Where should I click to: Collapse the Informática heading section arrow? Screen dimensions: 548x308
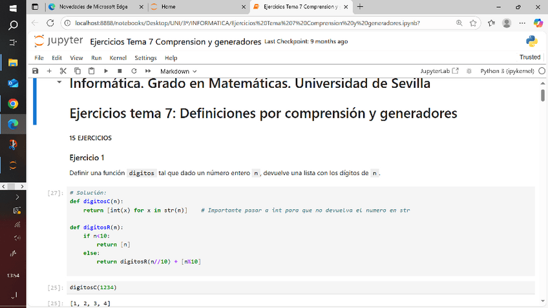click(x=59, y=83)
